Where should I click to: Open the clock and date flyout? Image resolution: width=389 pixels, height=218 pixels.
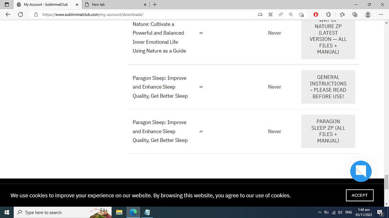click(x=364, y=212)
